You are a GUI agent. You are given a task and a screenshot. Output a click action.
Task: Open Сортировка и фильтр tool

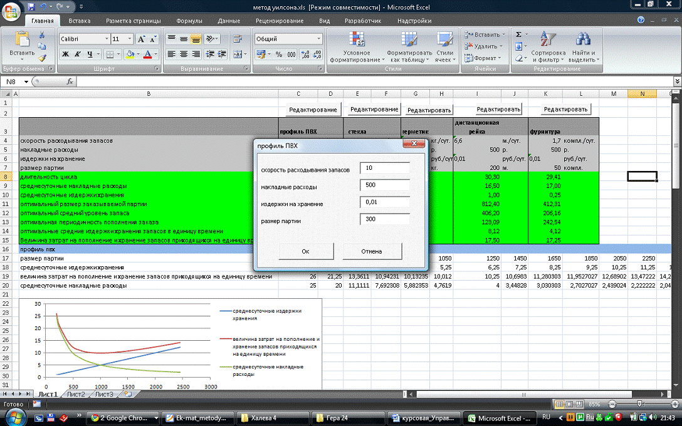pyautogui.click(x=548, y=48)
